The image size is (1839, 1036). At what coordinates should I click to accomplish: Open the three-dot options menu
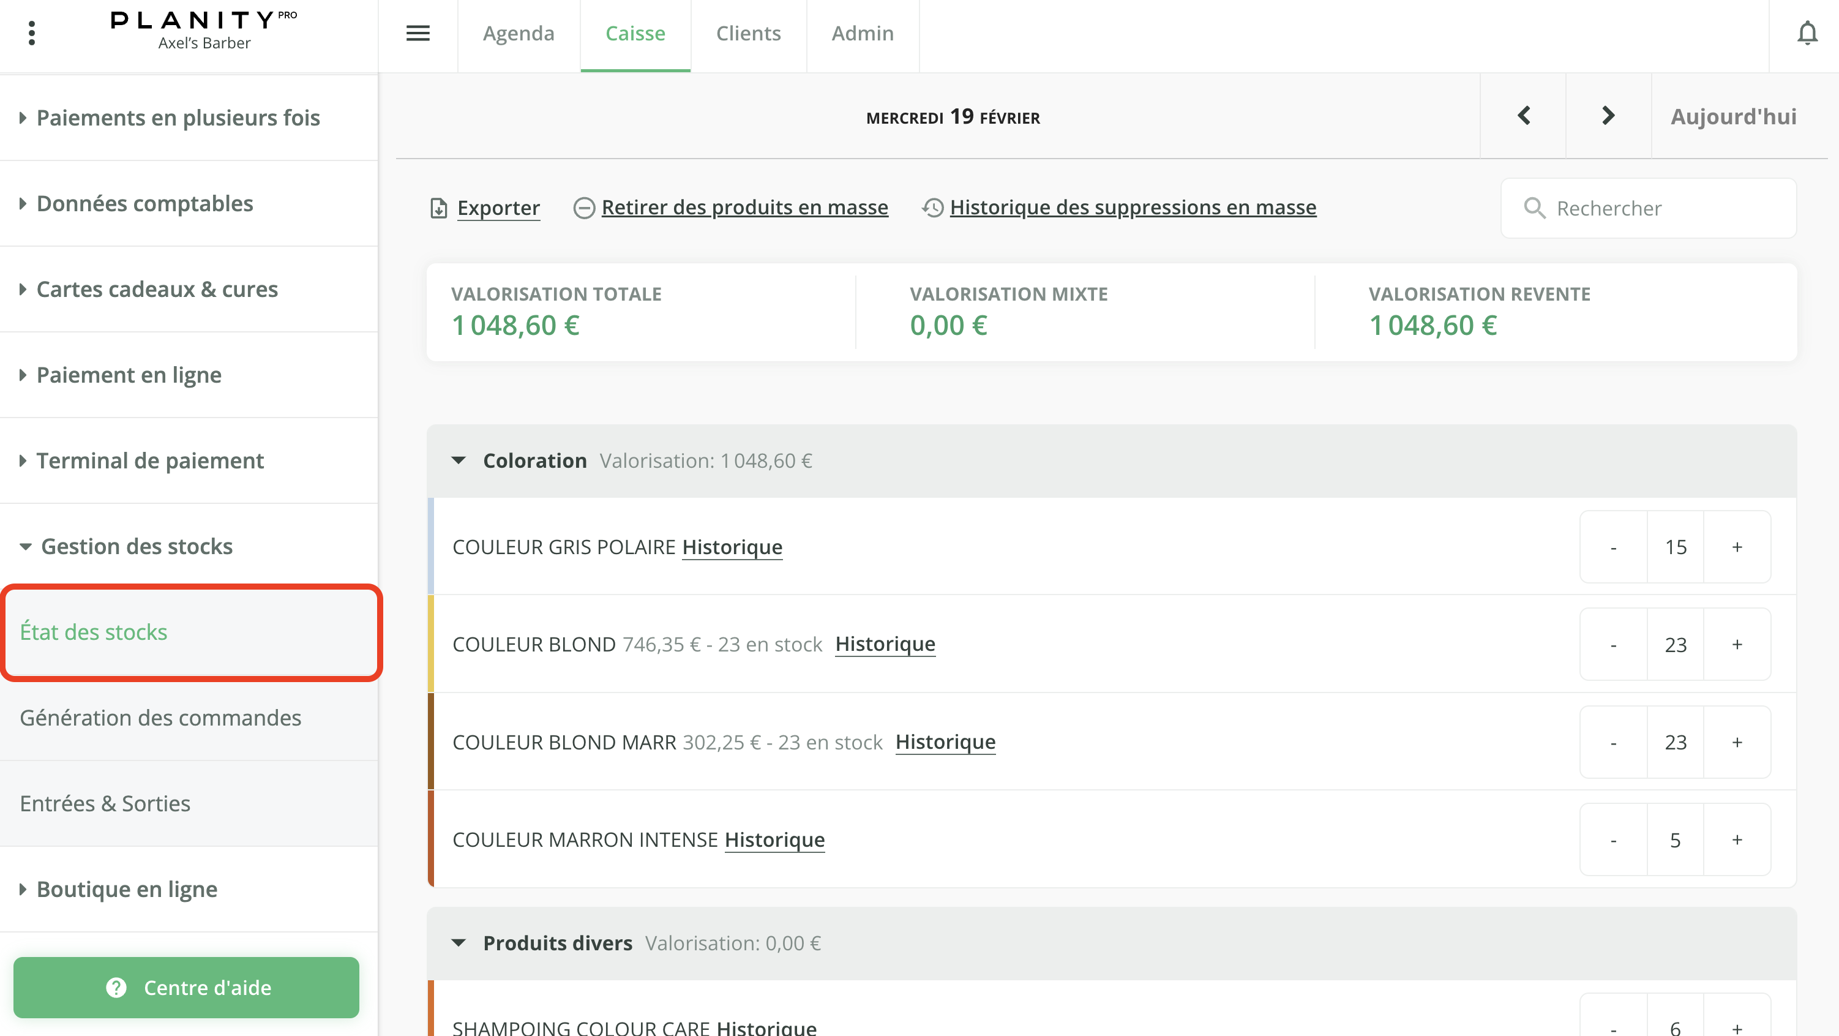tap(31, 33)
